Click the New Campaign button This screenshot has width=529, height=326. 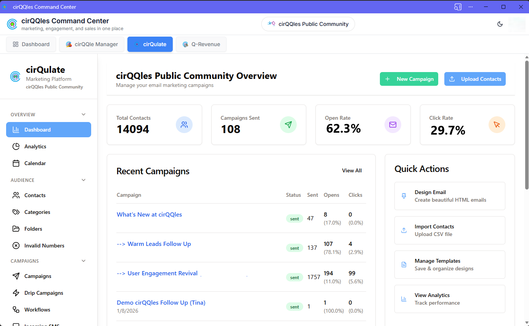pyautogui.click(x=409, y=79)
